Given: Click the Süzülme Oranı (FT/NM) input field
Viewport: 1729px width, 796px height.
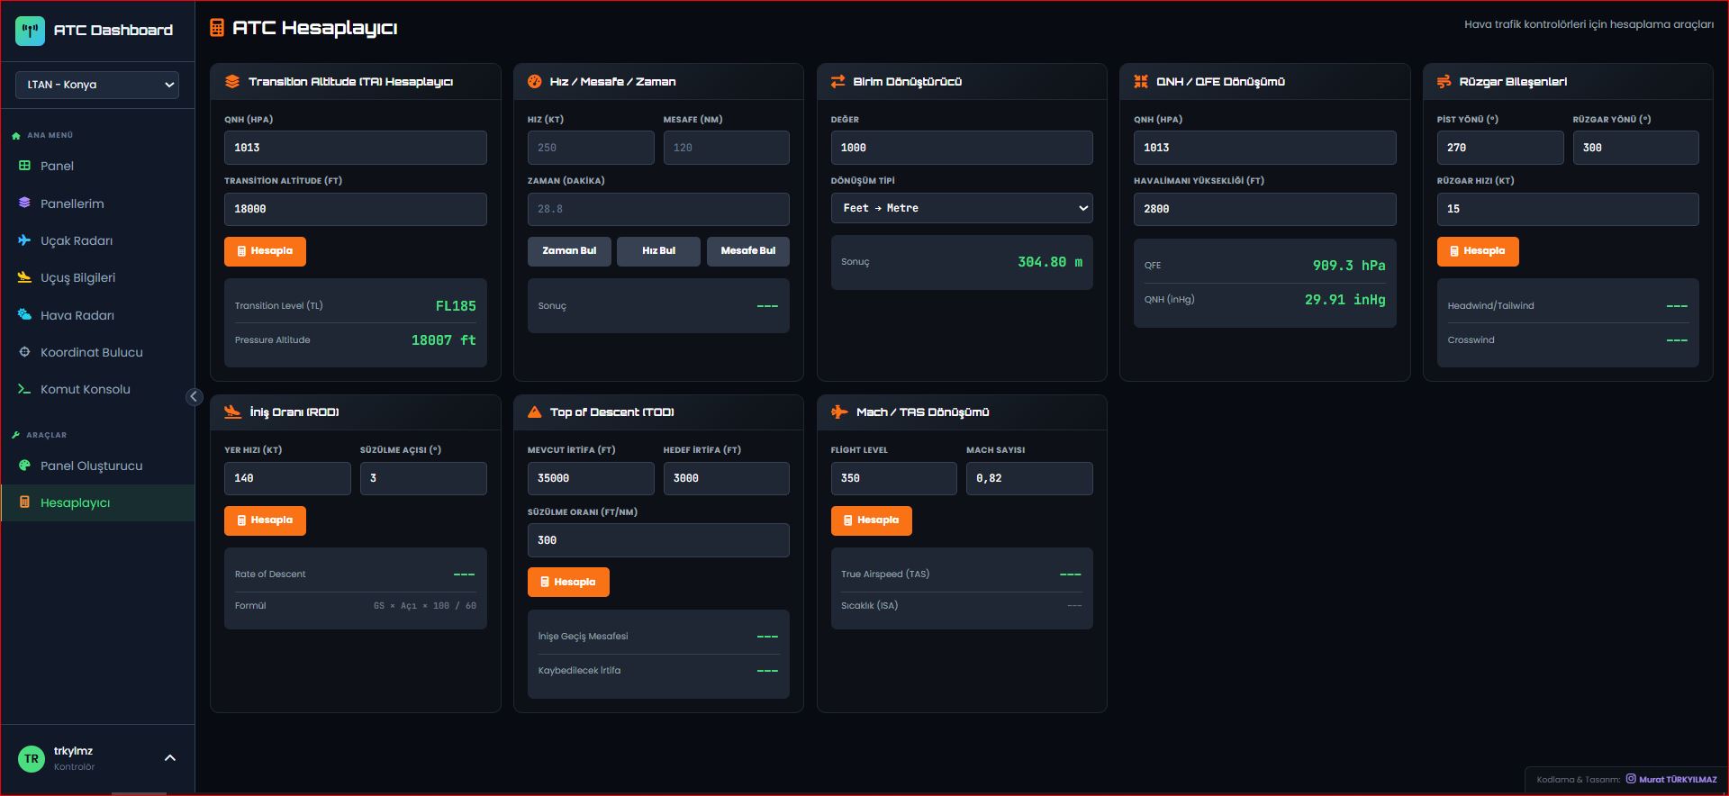Looking at the screenshot, I should pyautogui.click(x=658, y=540).
